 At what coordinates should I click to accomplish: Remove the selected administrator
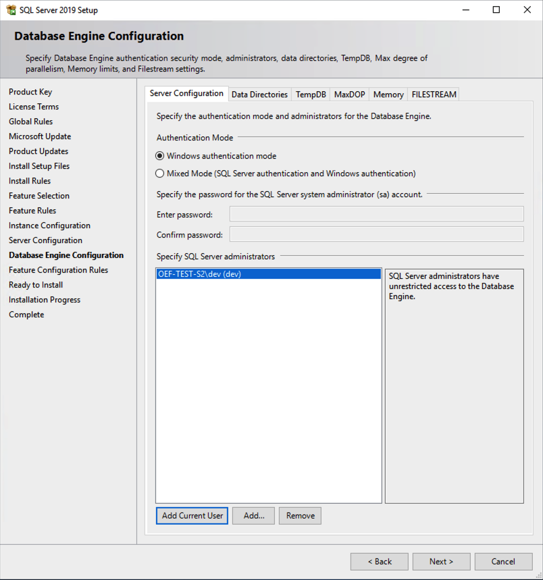tap(301, 516)
